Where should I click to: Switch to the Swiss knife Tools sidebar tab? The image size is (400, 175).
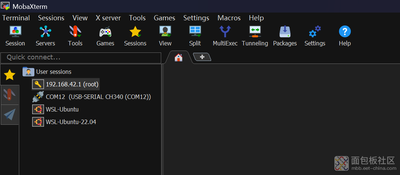10,95
